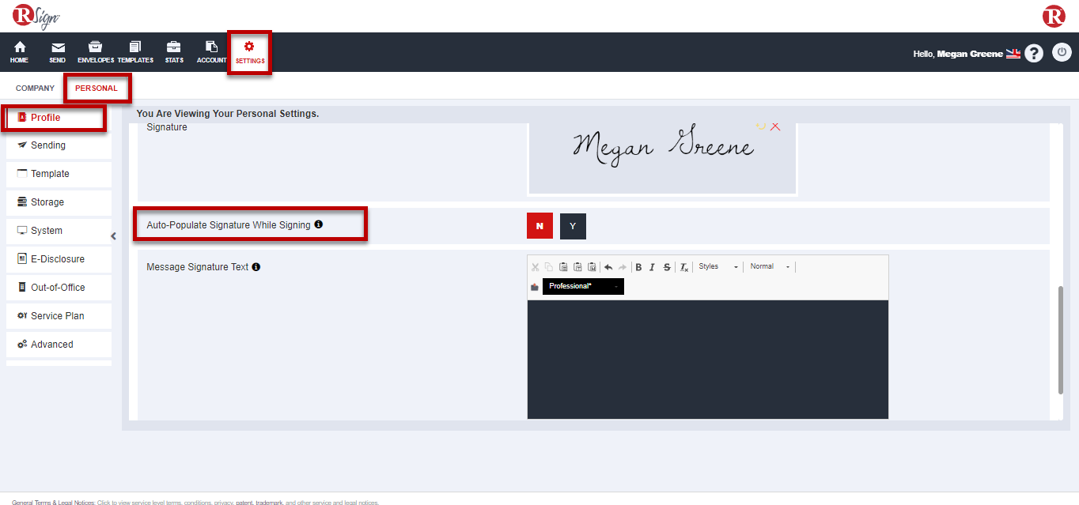
Task: Click the round R logo at top right
Action: tap(1054, 16)
